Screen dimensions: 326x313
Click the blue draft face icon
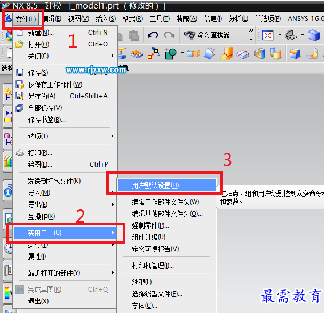point(210,53)
